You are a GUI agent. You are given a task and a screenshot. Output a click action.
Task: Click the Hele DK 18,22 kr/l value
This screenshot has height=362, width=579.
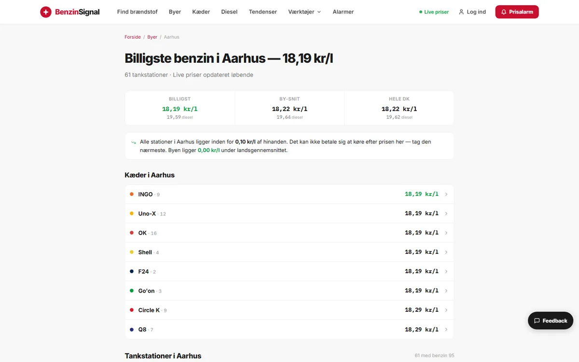point(399,109)
